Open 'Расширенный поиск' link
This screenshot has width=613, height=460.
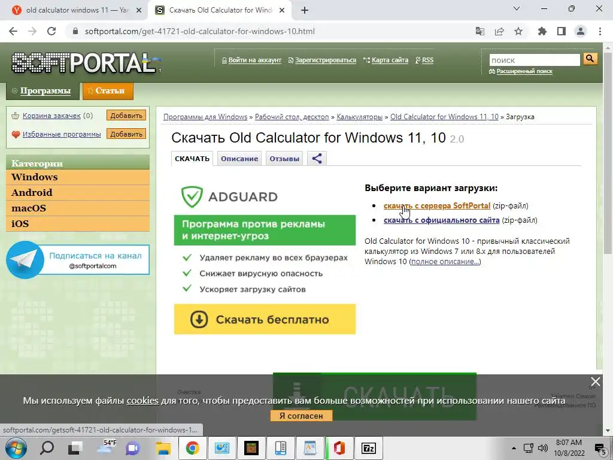tap(524, 71)
